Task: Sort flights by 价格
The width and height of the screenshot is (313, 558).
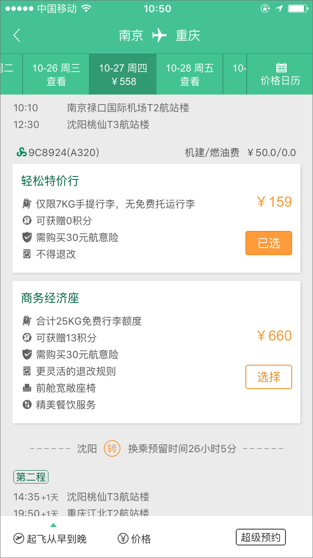Action: [x=141, y=539]
